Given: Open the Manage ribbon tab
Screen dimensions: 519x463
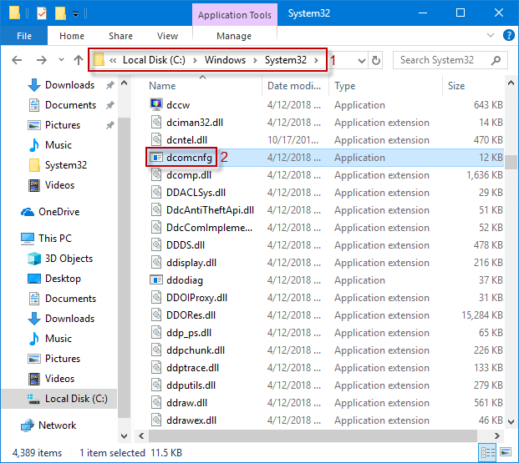Looking at the screenshot, I should (234, 36).
